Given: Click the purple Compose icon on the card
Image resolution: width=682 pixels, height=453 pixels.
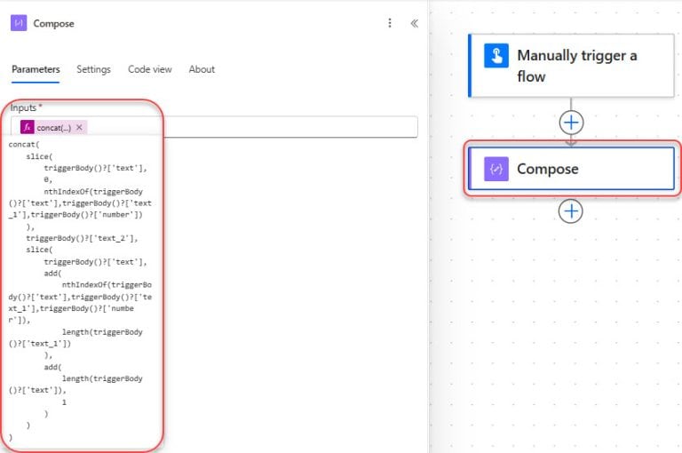Looking at the screenshot, I should point(496,169).
